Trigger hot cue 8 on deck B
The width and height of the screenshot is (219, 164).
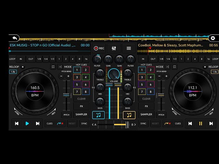pyautogui.click(x=151, y=92)
